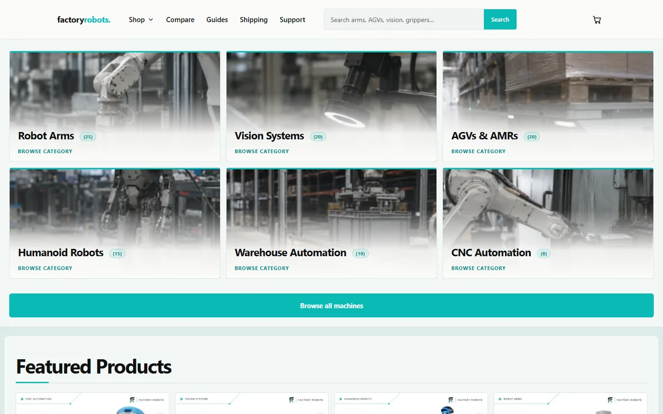Browse category link under Robot Arms
Image resolution: width=663 pixels, height=414 pixels.
[45, 151]
